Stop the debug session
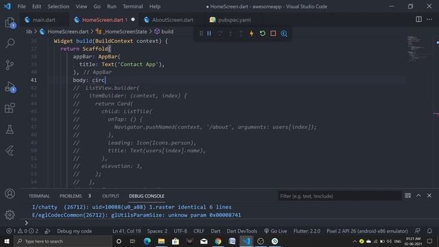The width and height of the screenshot is (439, 247). coord(273,34)
